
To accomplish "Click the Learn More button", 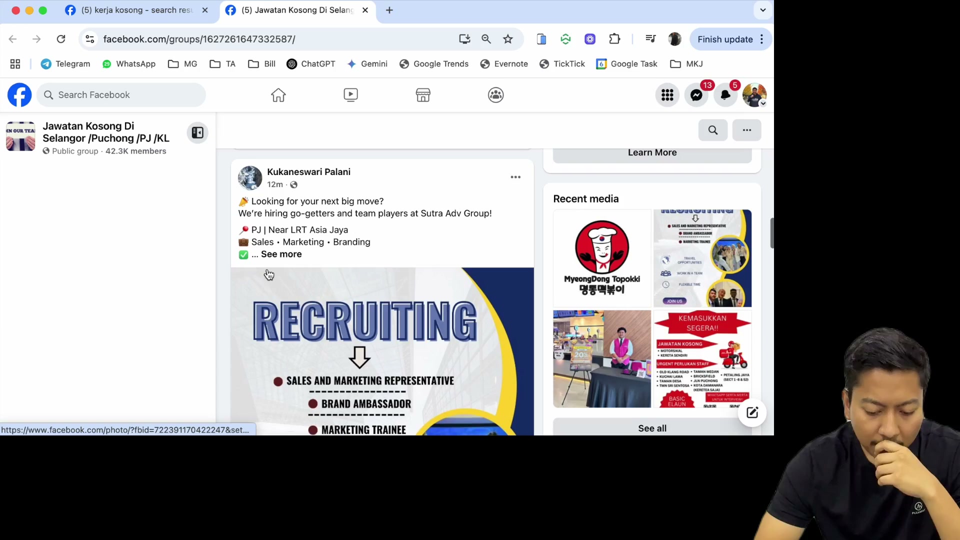I will 652,154.
